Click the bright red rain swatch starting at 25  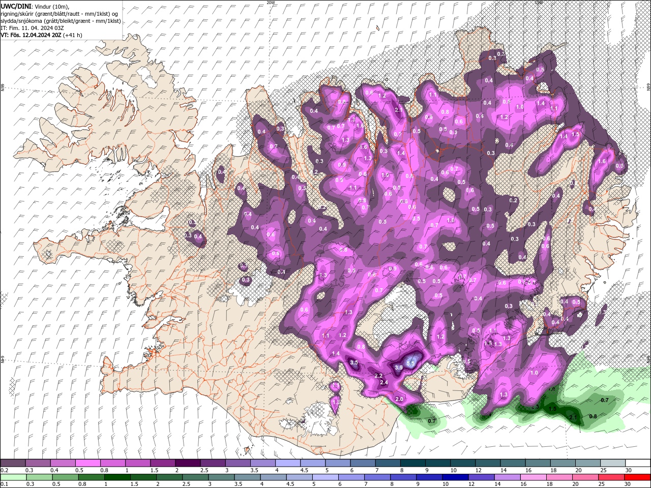[612, 477]
